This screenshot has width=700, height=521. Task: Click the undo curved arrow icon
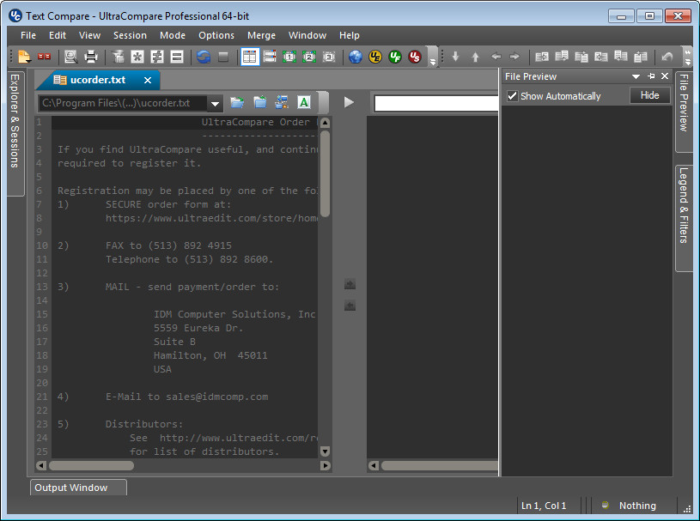667,57
